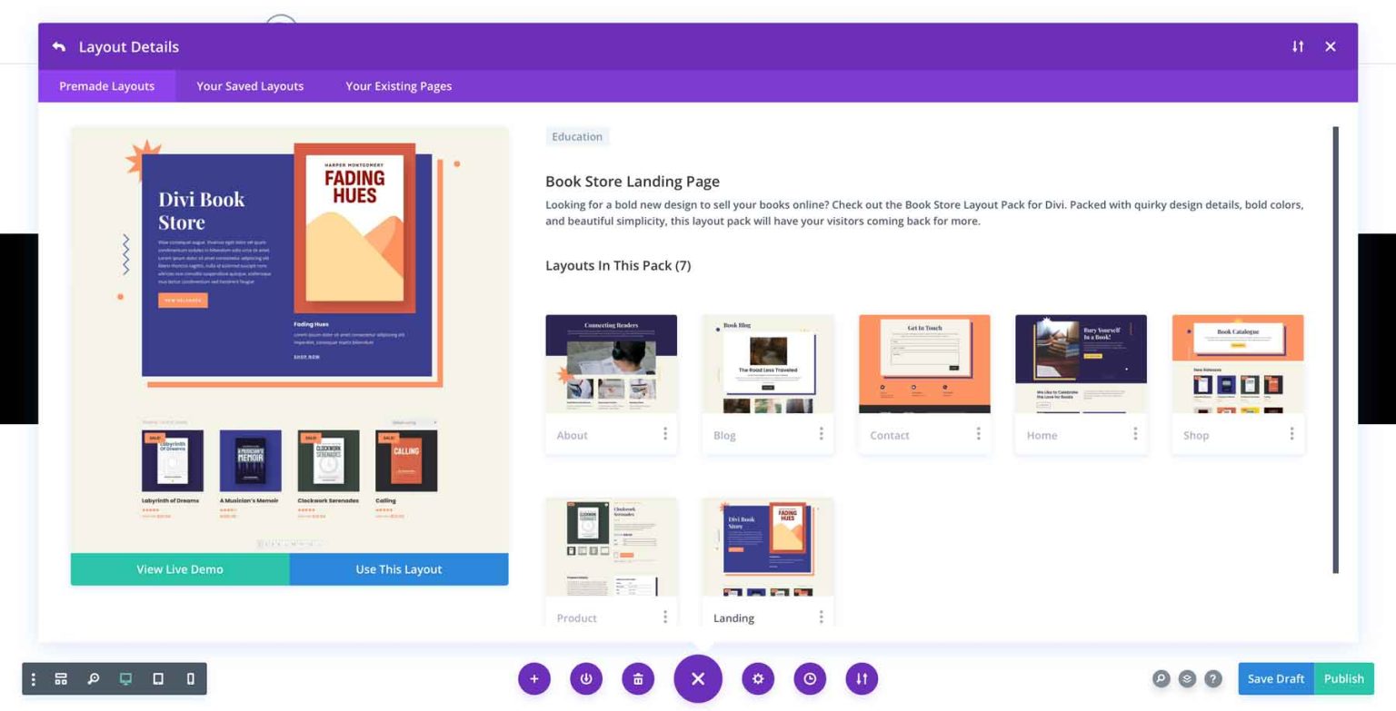Open the editing history clock icon
The width and height of the screenshot is (1396, 711).
pyautogui.click(x=809, y=678)
